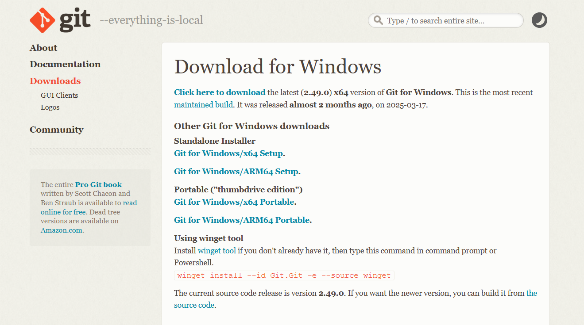The image size is (584, 325).
Task: Open the Community section
Action: 56,130
